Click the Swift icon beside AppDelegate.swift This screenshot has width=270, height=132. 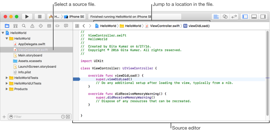coord(15,44)
